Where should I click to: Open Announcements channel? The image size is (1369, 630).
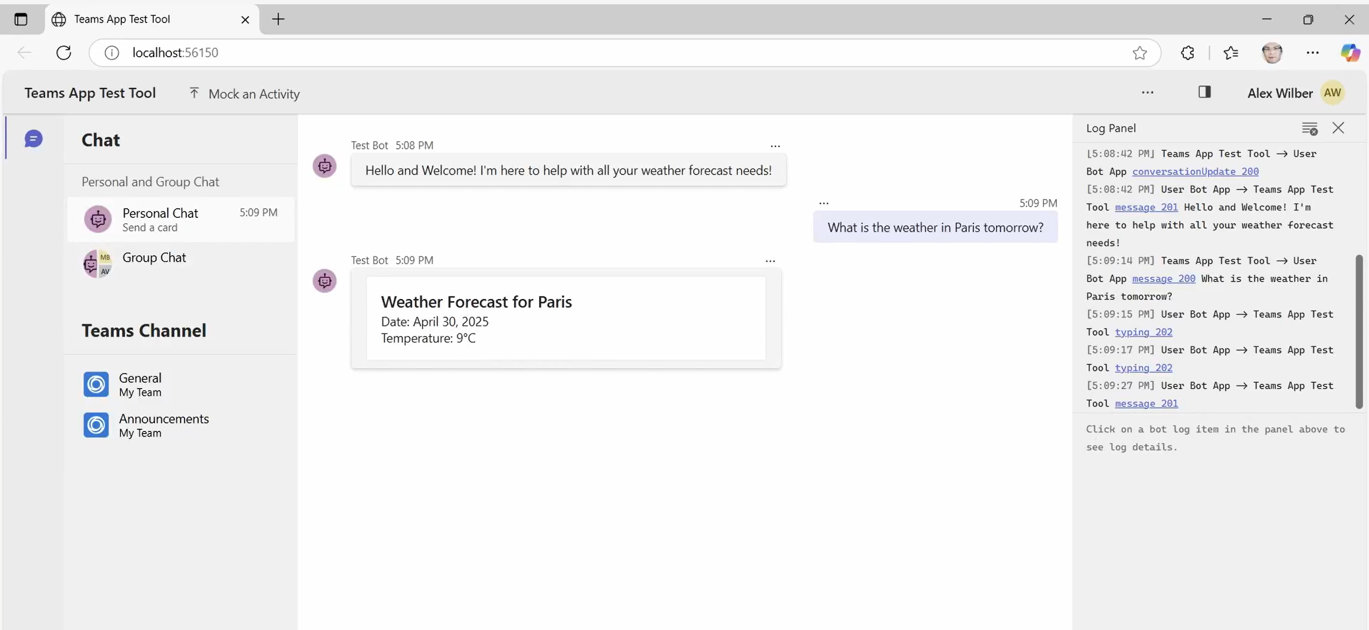(163, 425)
